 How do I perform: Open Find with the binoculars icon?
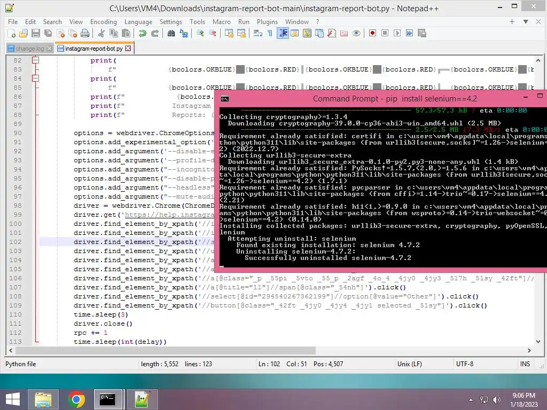[x=171, y=33]
